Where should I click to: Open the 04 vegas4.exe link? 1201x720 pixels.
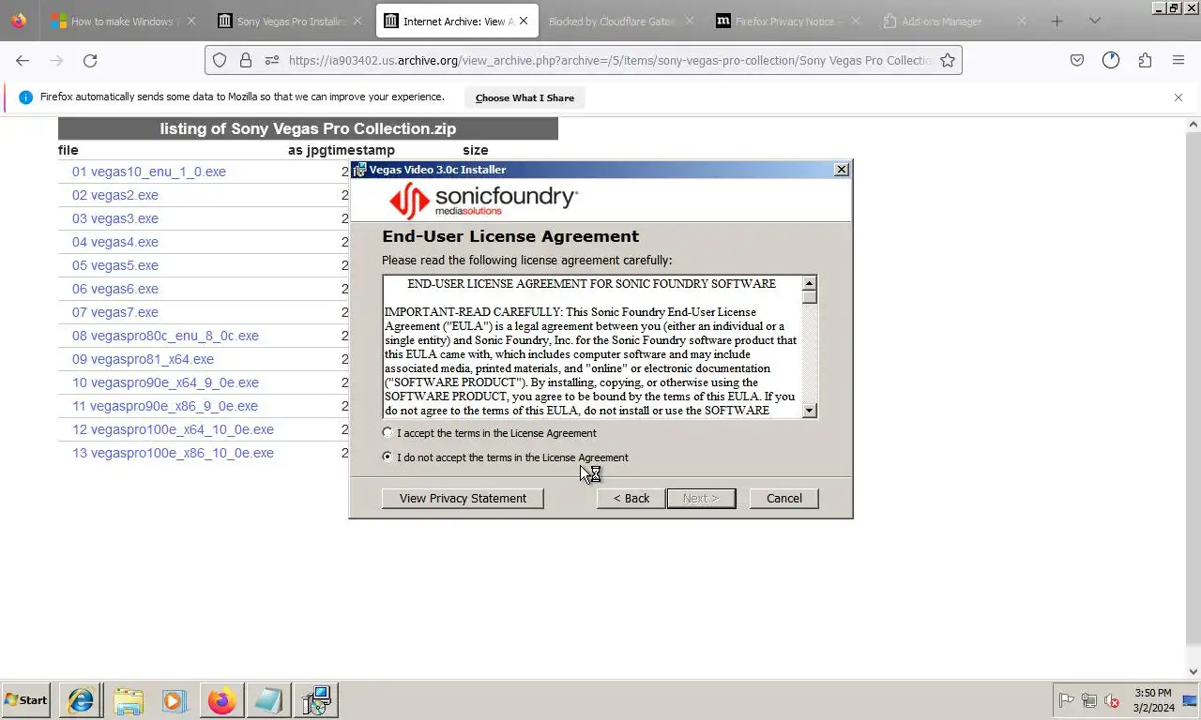pyautogui.click(x=115, y=242)
